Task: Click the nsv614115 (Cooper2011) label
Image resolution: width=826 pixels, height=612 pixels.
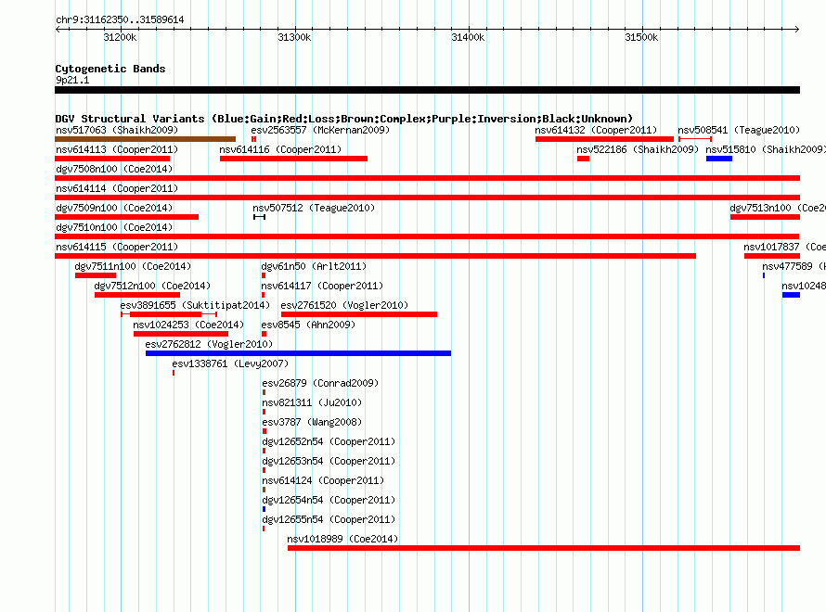Action: tap(117, 247)
